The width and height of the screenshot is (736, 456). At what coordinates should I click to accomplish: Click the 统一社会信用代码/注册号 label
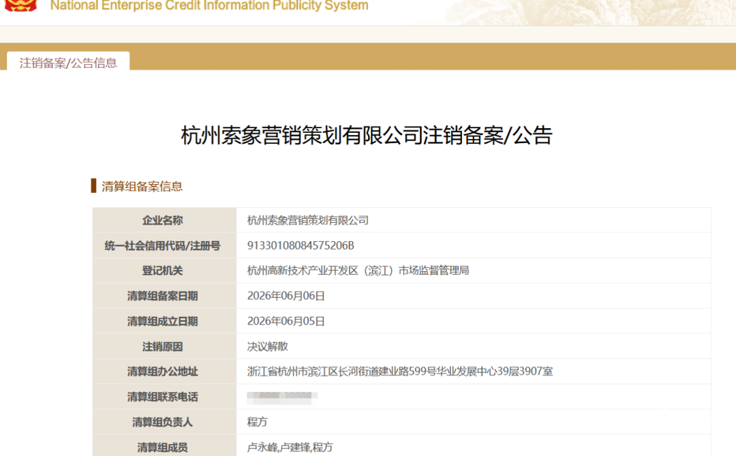click(x=162, y=245)
